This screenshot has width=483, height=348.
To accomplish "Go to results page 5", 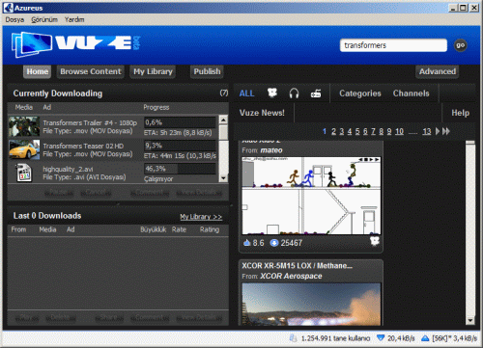I will point(357,131).
